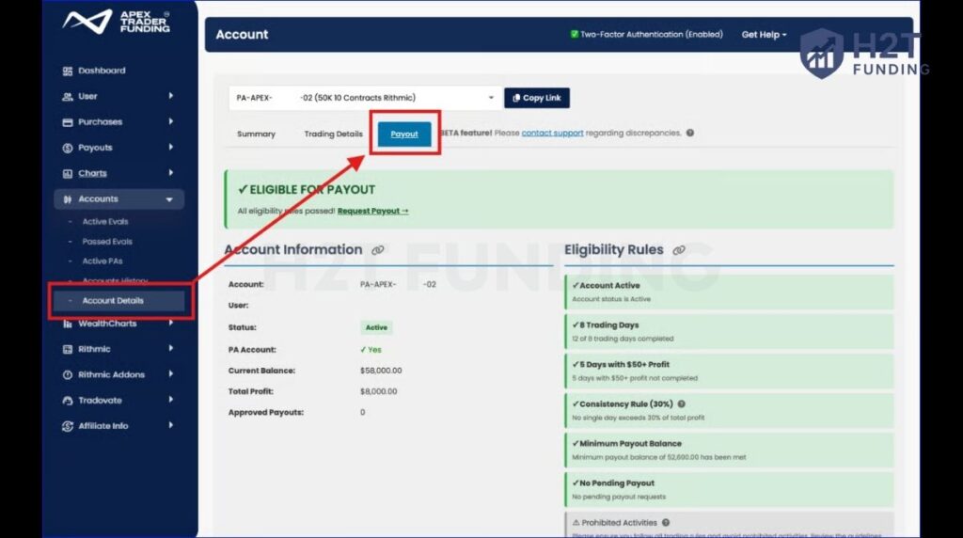Click the Copy Link button
This screenshot has width=963, height=538.
pos(537,98)
